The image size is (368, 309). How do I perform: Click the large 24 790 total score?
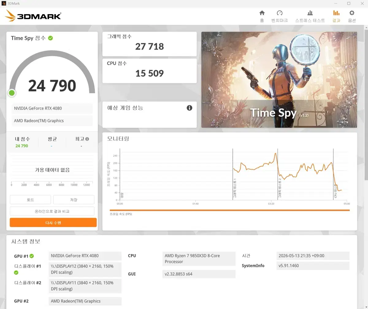(52, 86)
